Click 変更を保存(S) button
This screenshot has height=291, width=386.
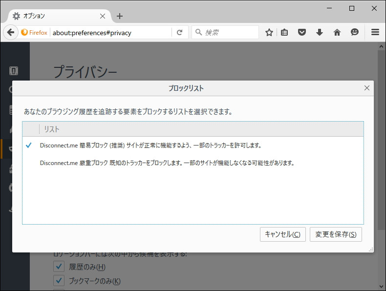tap(336, 234)
